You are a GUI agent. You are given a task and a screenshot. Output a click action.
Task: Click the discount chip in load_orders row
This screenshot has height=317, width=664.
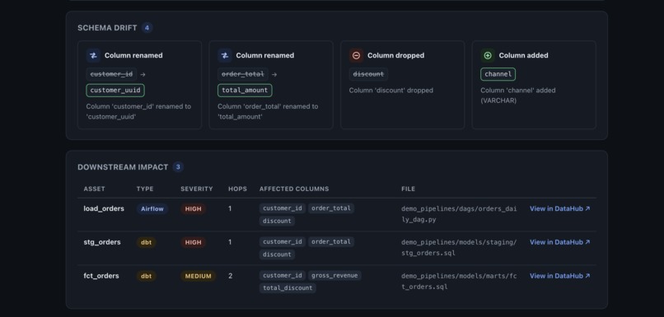click(277, 221)
